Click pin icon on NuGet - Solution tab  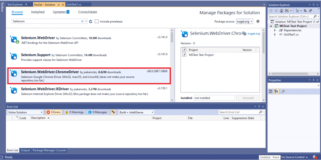[x=58, y=4]
